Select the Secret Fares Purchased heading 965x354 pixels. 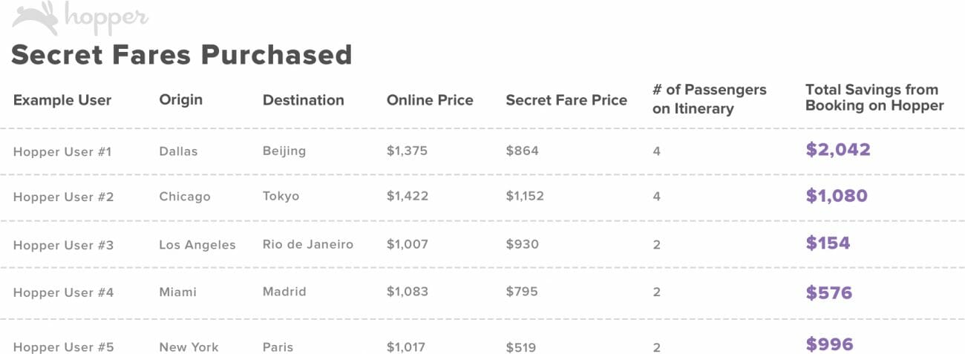point(181,55)
